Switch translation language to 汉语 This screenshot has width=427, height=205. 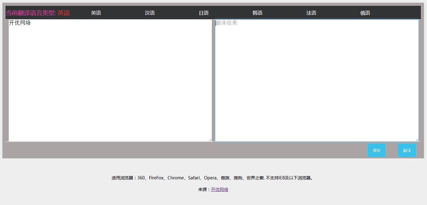pyautogui.click(x=150, y=13)
